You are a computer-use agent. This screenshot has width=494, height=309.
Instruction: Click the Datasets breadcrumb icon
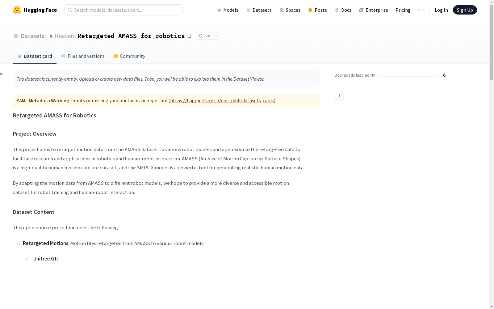click(x=16, y=36)
